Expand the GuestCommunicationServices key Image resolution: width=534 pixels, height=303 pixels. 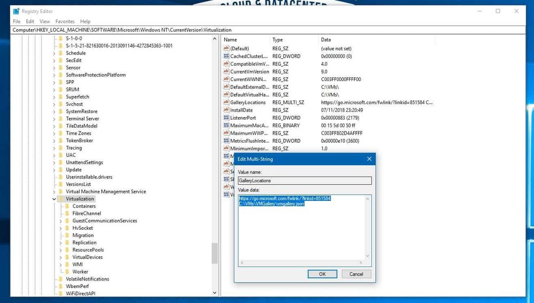coord(60,221)
